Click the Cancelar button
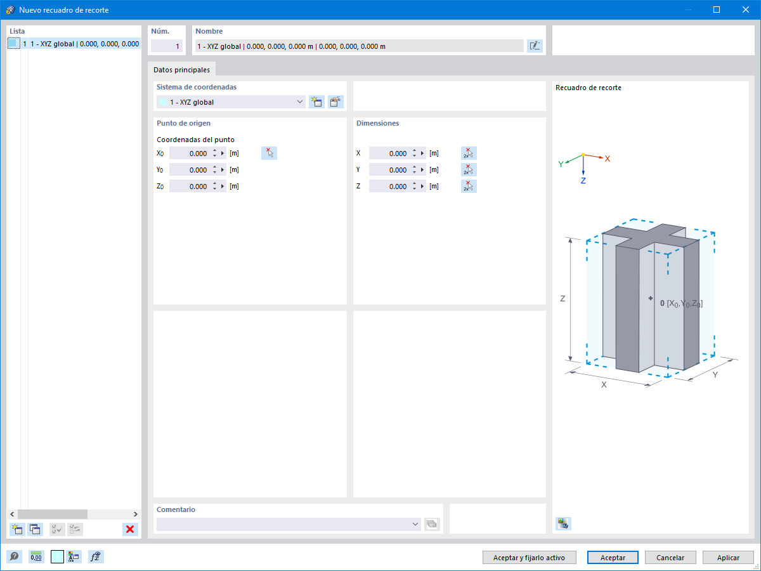The width and height of the screenshot is (761, 571). point(670,558)
